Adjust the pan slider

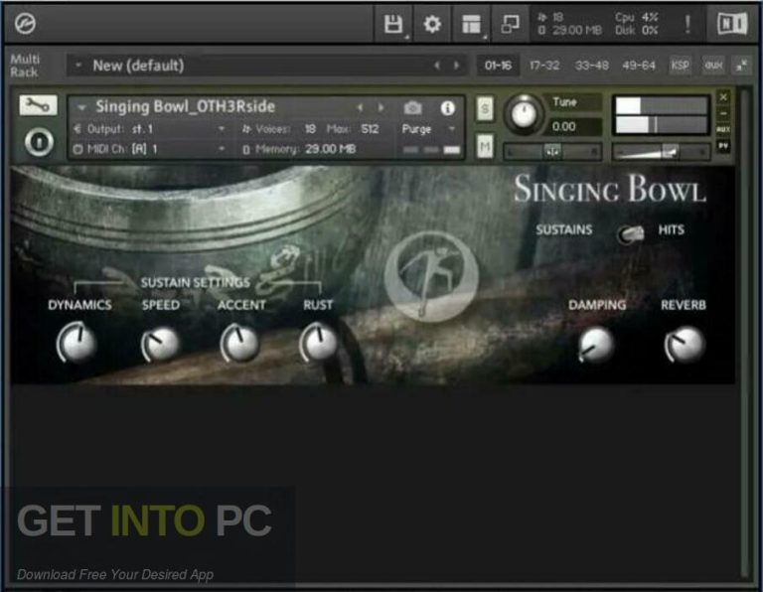[552, 152]
